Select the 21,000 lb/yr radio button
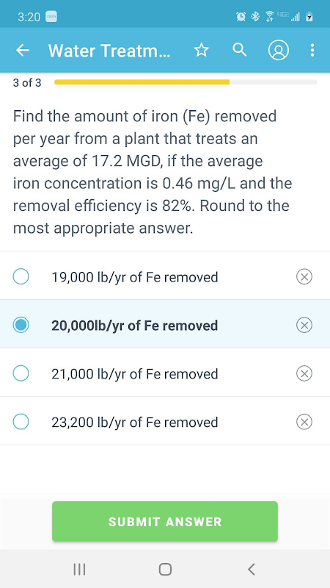 coord(21,373)
